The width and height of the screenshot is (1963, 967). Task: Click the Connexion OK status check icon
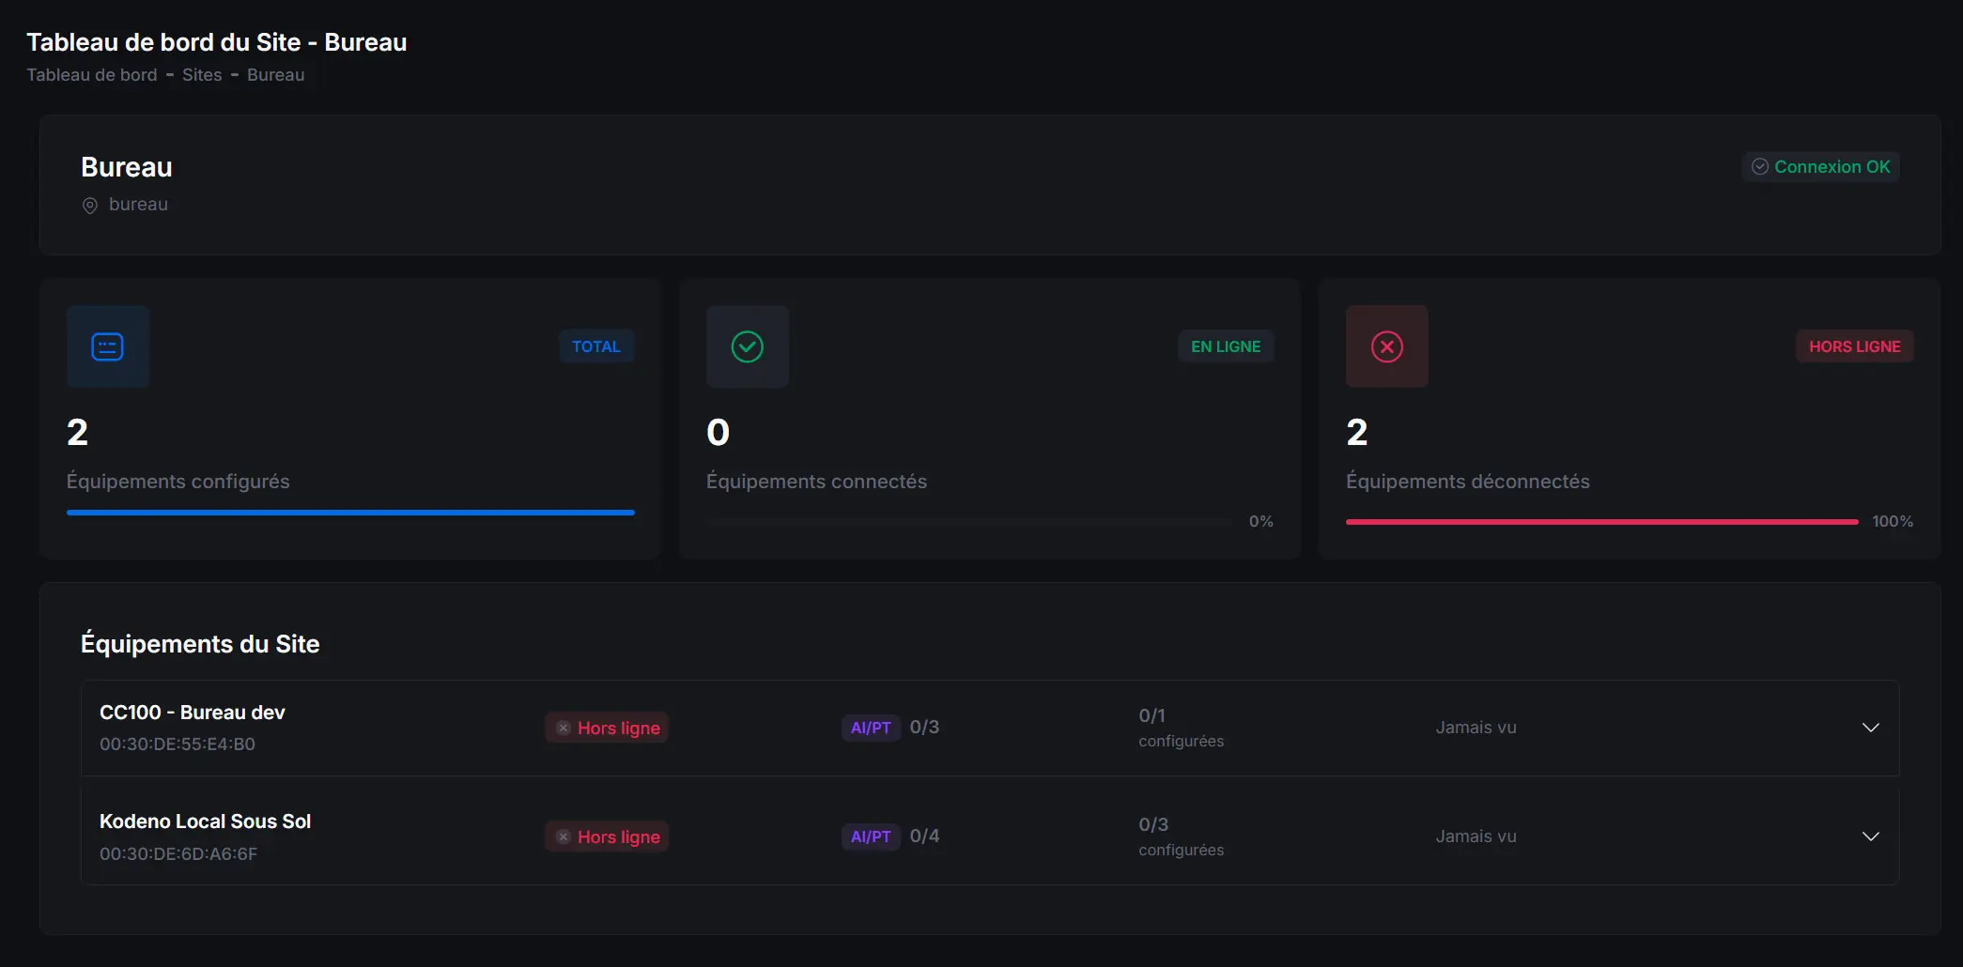pos(1761,166)
